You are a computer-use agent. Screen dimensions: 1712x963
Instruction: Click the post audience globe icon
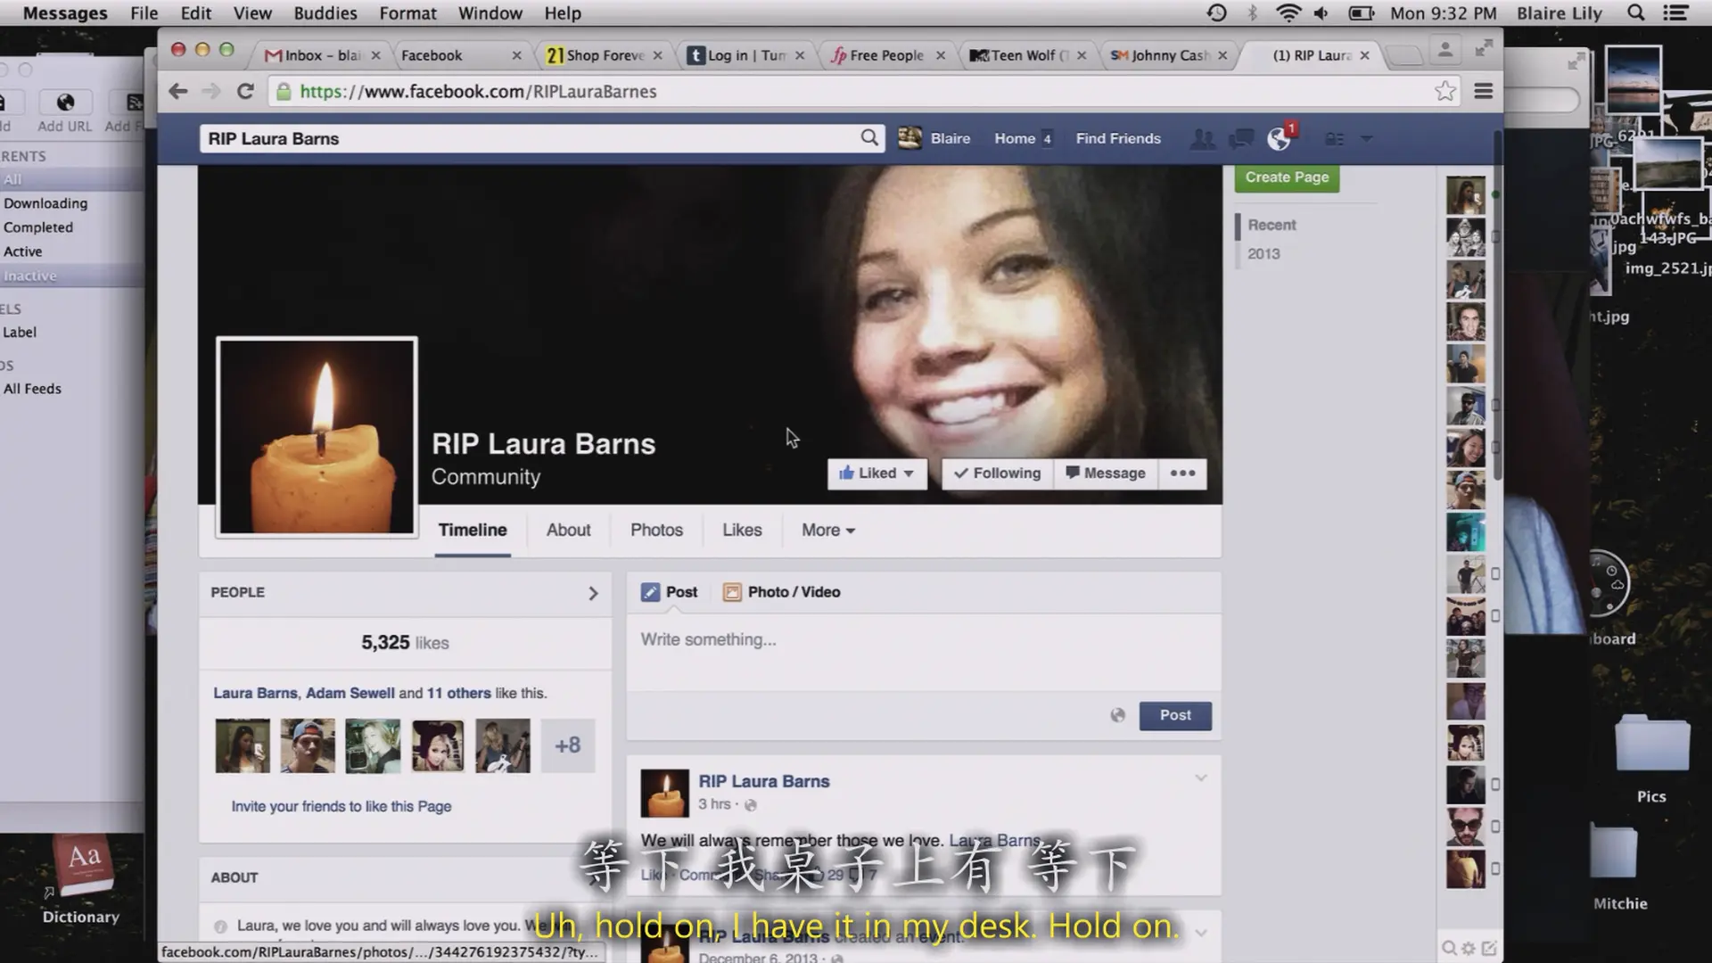point(1117,715)
